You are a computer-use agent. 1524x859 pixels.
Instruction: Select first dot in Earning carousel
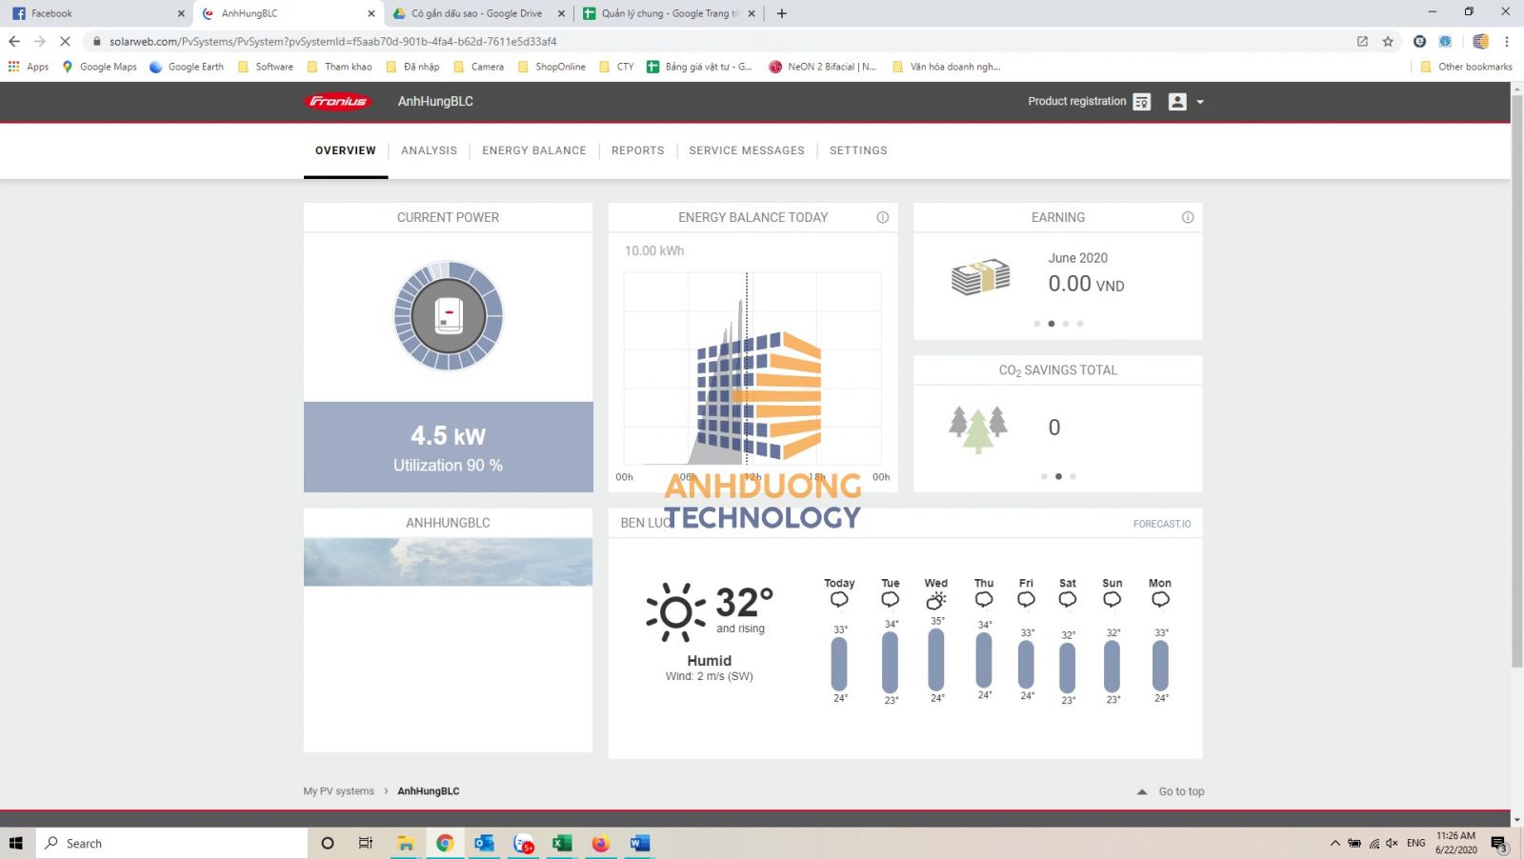click(1036, 324)
